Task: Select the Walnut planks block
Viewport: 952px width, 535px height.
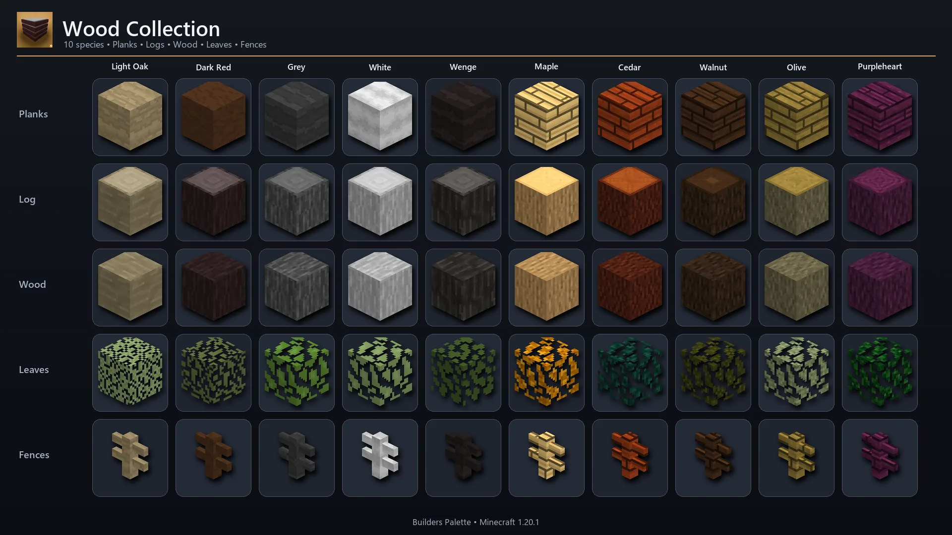Action: click(x=713, y=117)
